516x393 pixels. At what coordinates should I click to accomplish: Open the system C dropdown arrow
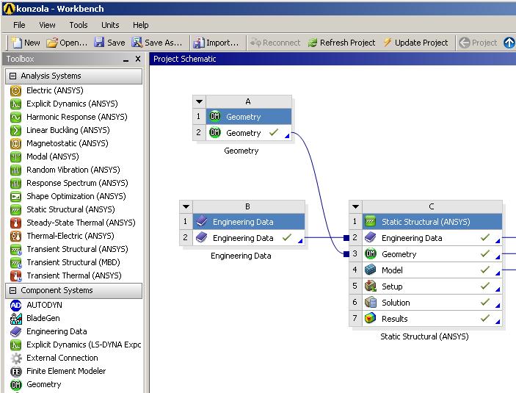tap(355, 207)
